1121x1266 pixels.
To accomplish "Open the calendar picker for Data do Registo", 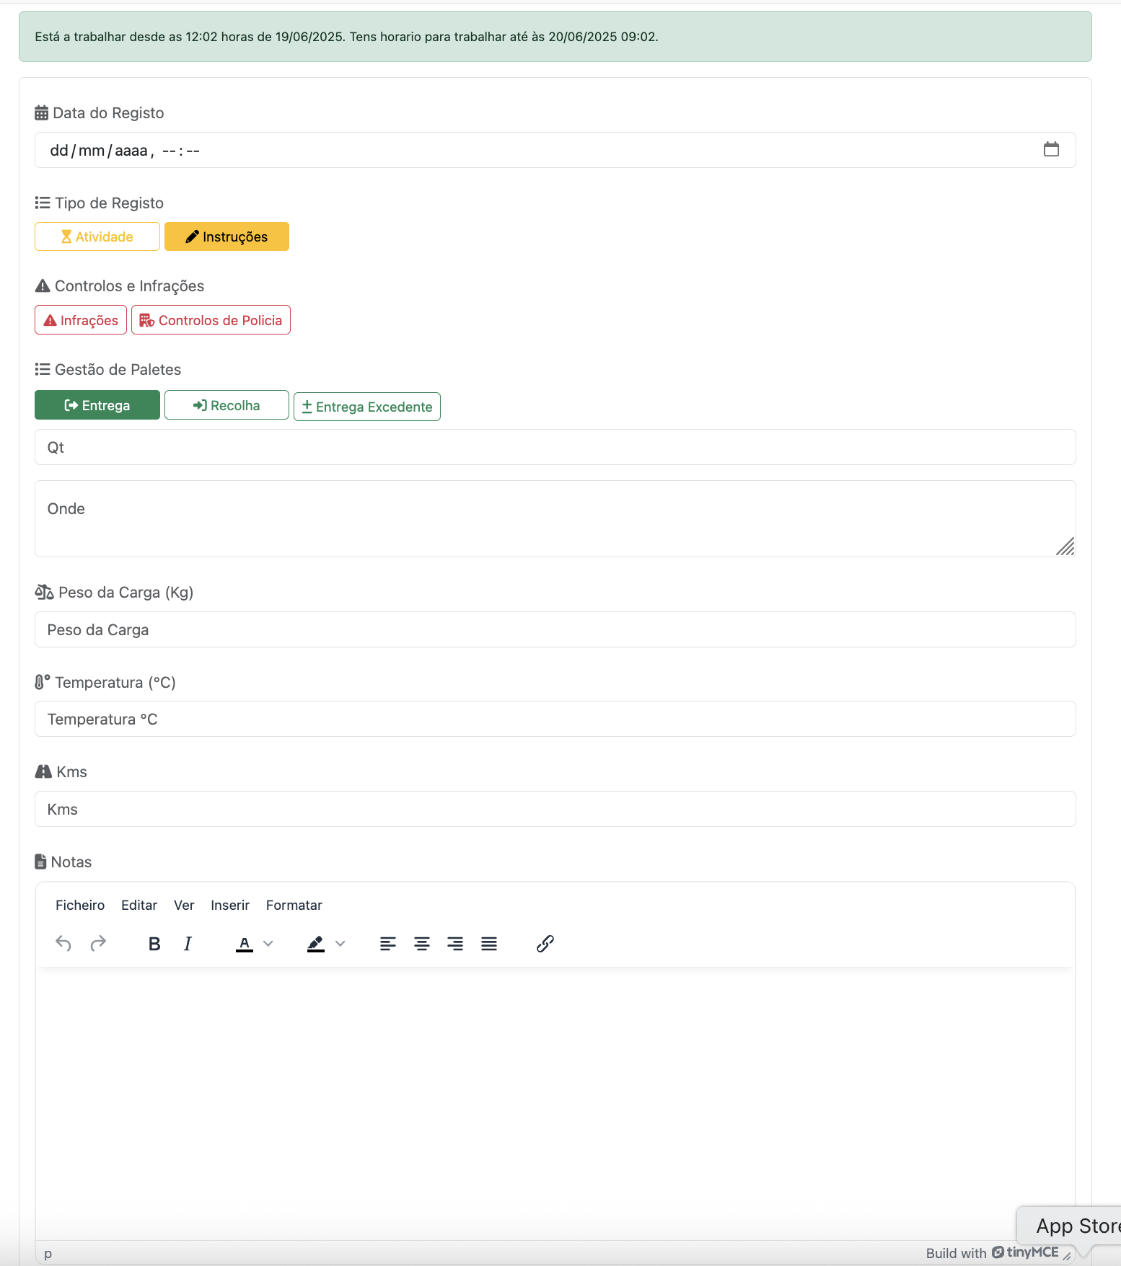I will click(x=1051, y=149).
